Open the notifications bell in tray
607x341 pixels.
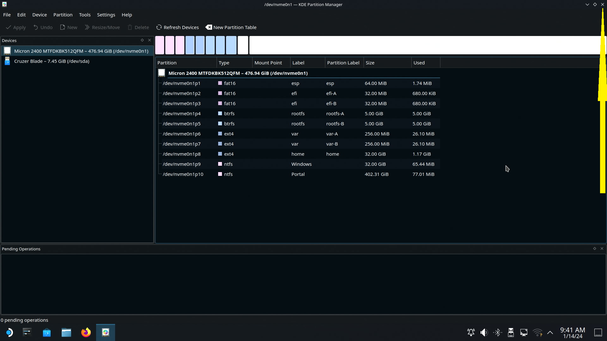point(471,332)
